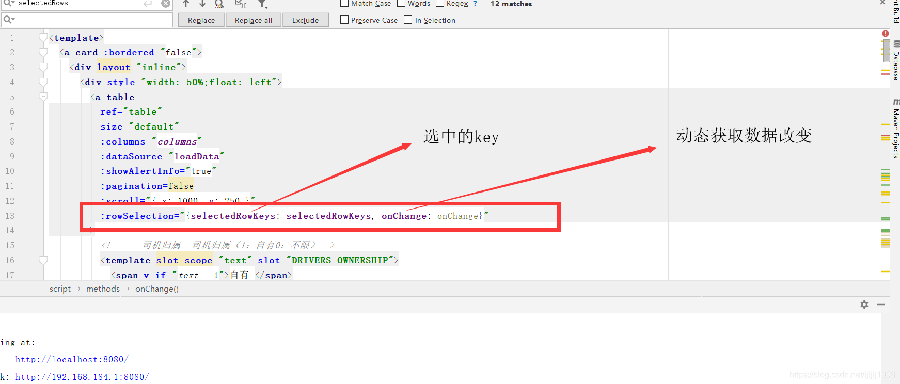Screen dimensions: 900x384
Task: Enable Regex checkbox
Action: (x=440, y=3)
